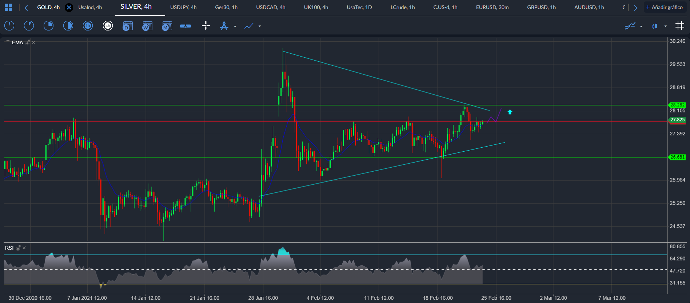This screenshot has width=690, height=303.
Task: Collapse the EMA indicator legend
Action: click(x=8, y=42)
